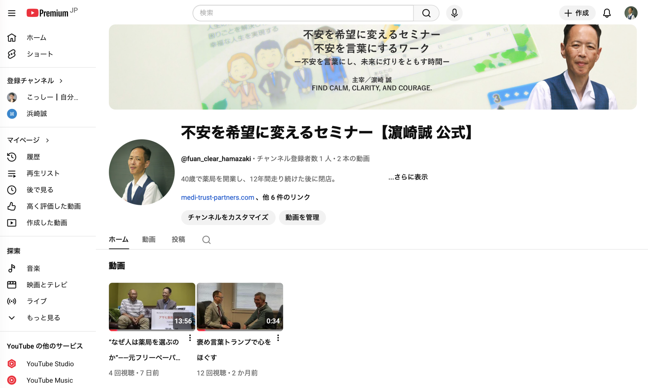Screen dimensions: 648x388
Task: Expand 登録チャンネル with its chevron
Action: 61,81
